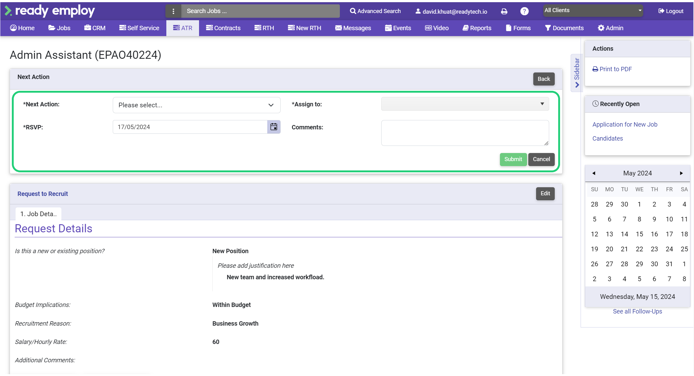The height and width of the screenshot is (376, 694).
Task: Open Jobs menu
Action: (x=59, y=28)
